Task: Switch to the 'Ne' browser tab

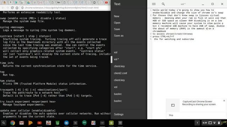Action: pos(59,2)
